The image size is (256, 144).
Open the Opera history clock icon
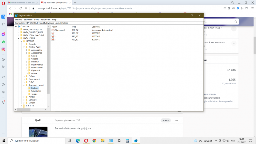3,85
